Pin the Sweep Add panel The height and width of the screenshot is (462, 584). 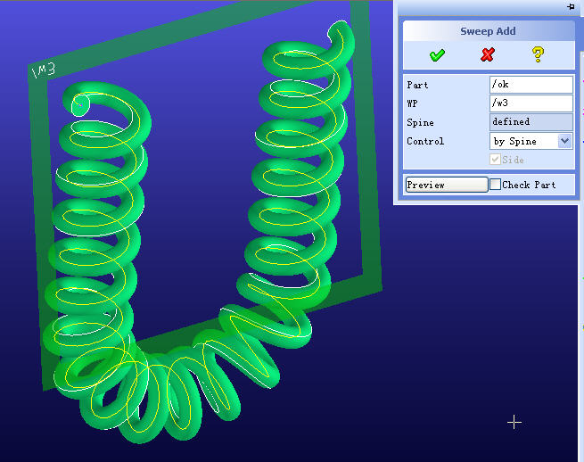tap(571, 6)
